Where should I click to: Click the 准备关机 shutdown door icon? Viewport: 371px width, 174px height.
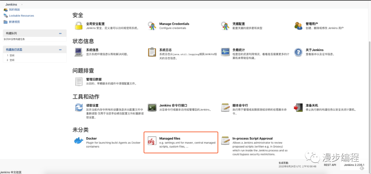point(298,108)
